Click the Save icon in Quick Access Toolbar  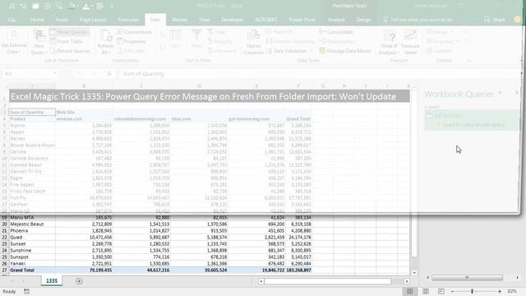tap(35, 6)
